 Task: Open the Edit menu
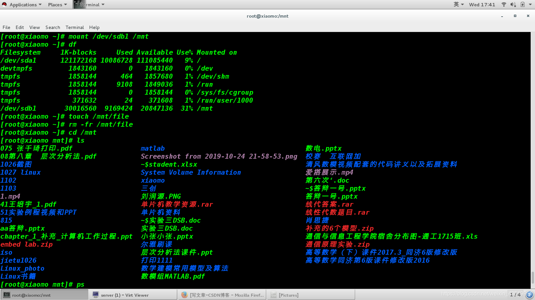pos(20,27)
